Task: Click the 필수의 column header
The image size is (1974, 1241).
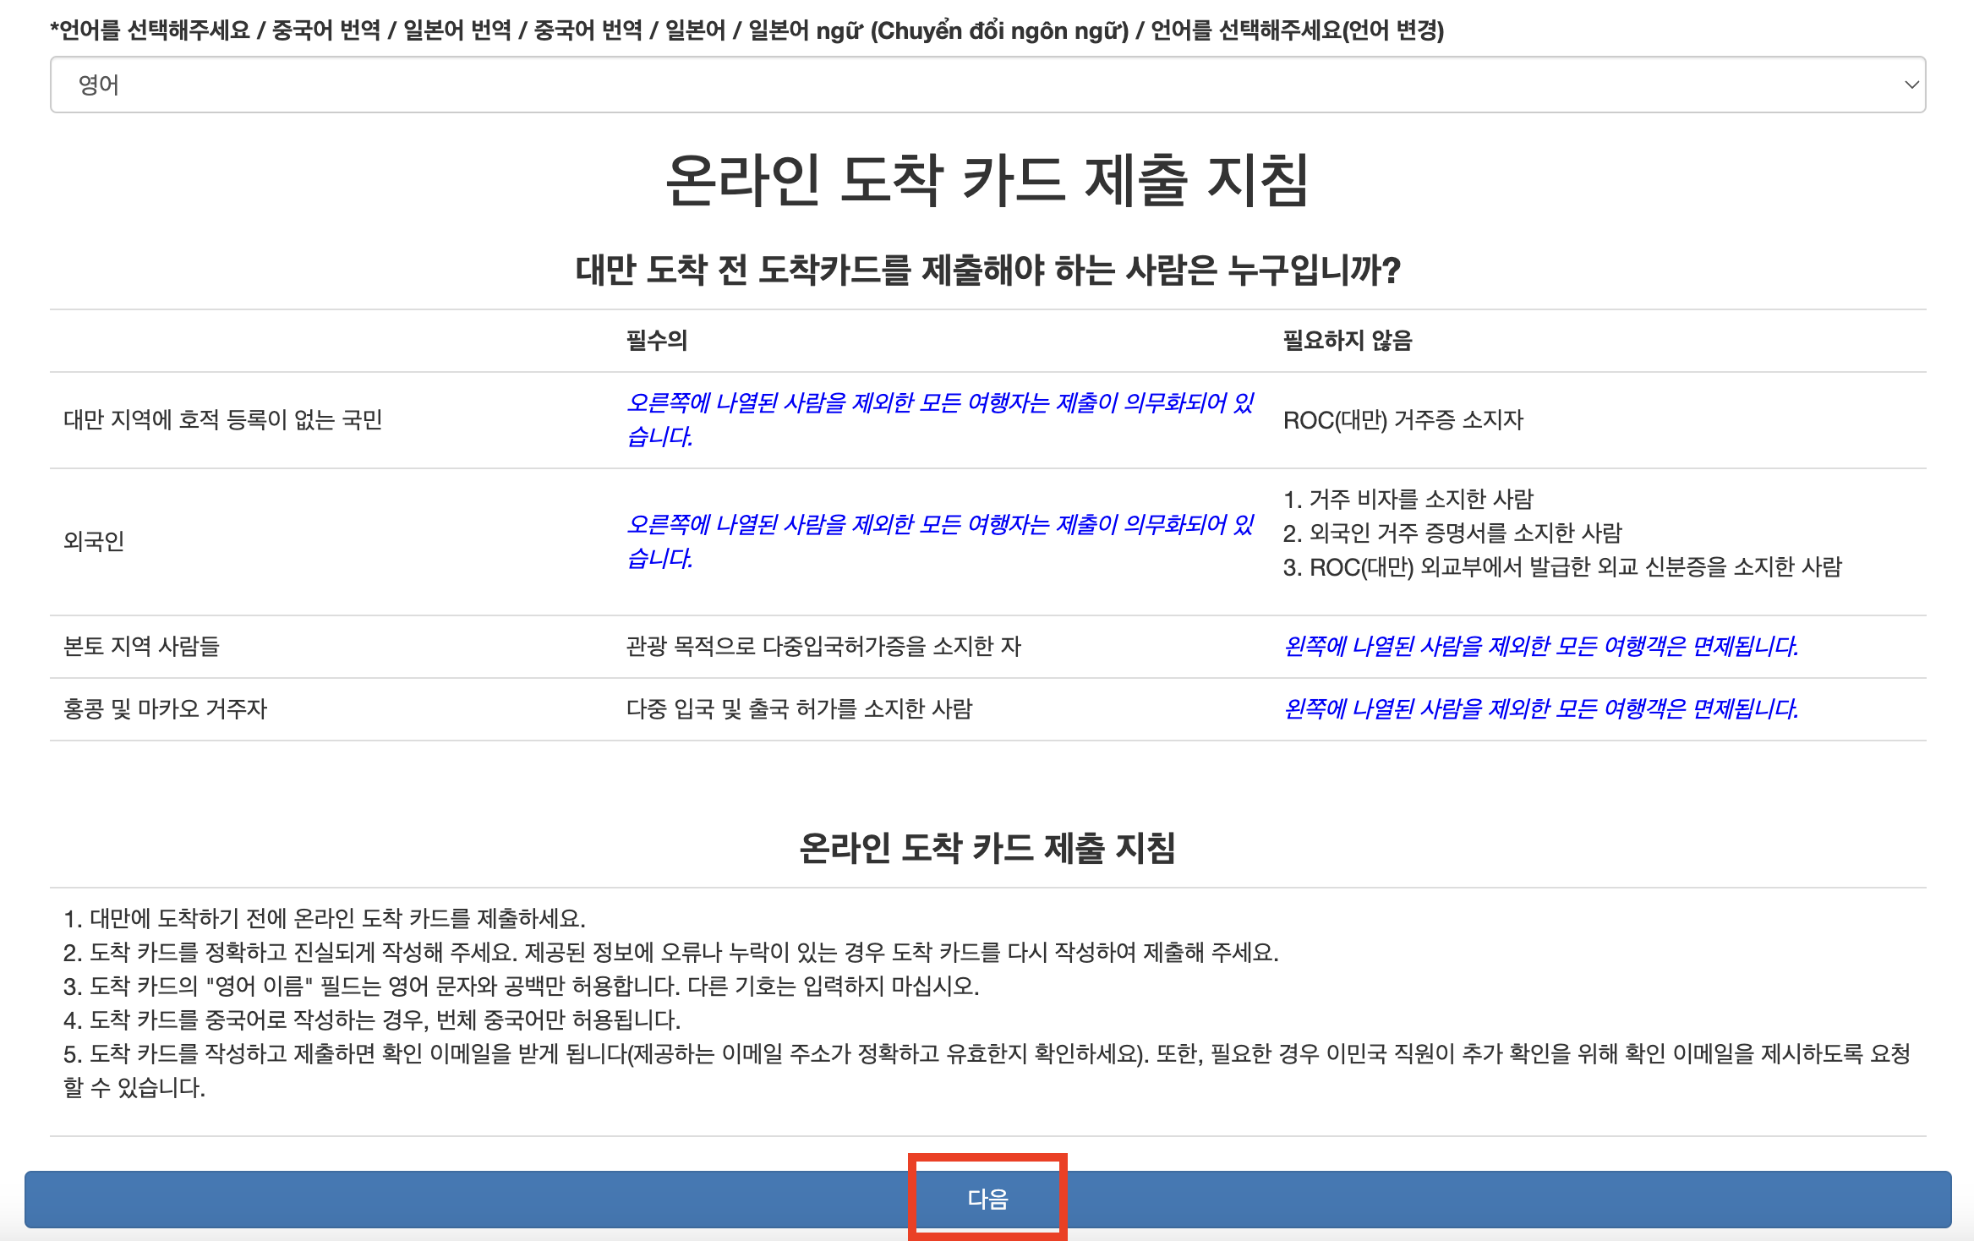Action: pyautogui.click(x=657, y=341)
